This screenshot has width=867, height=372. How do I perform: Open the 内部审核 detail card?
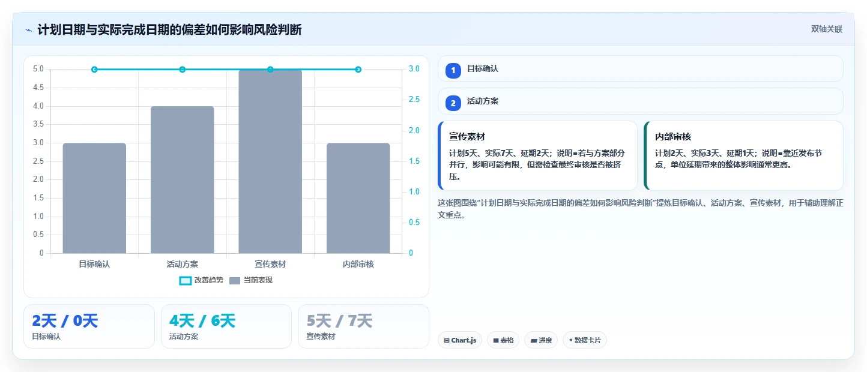tap(743, 156)
